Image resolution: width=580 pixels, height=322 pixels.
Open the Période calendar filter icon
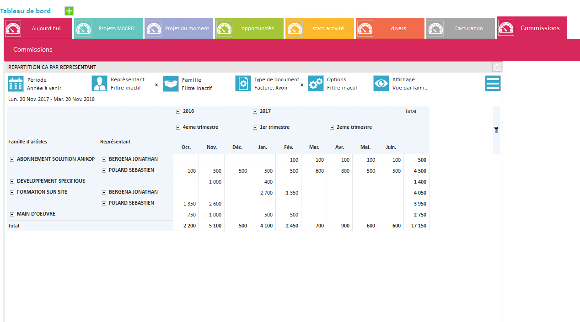click(16, 84)
